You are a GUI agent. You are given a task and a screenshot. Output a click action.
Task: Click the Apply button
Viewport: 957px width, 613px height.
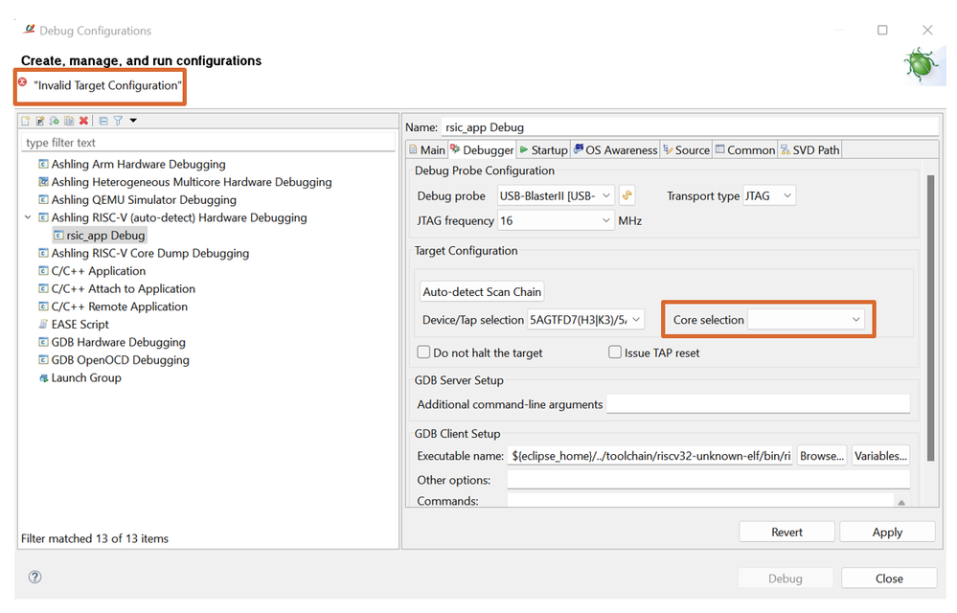coord(886,531)
